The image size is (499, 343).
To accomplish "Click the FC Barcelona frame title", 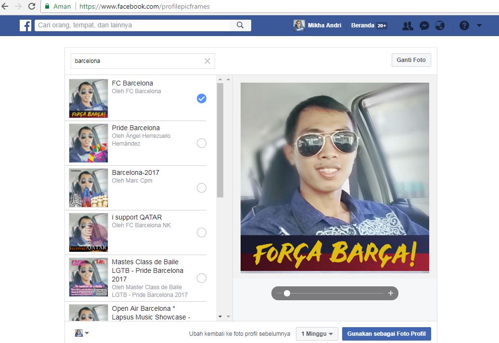I will (x=132, y=83).
